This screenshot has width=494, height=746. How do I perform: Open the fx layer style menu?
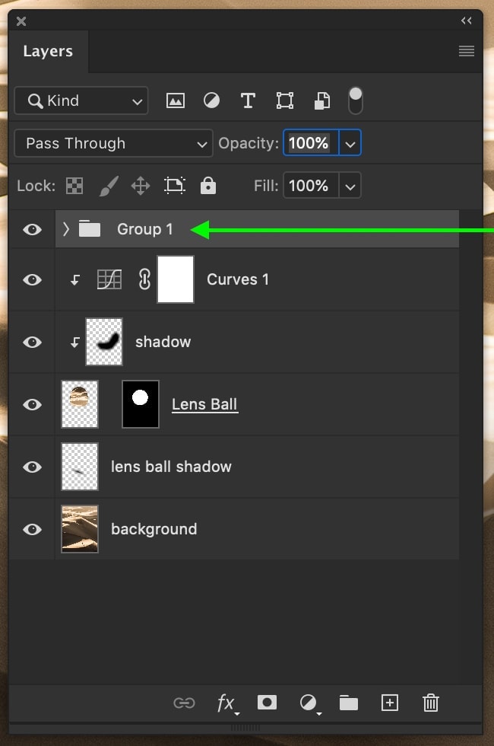[227, 703]
